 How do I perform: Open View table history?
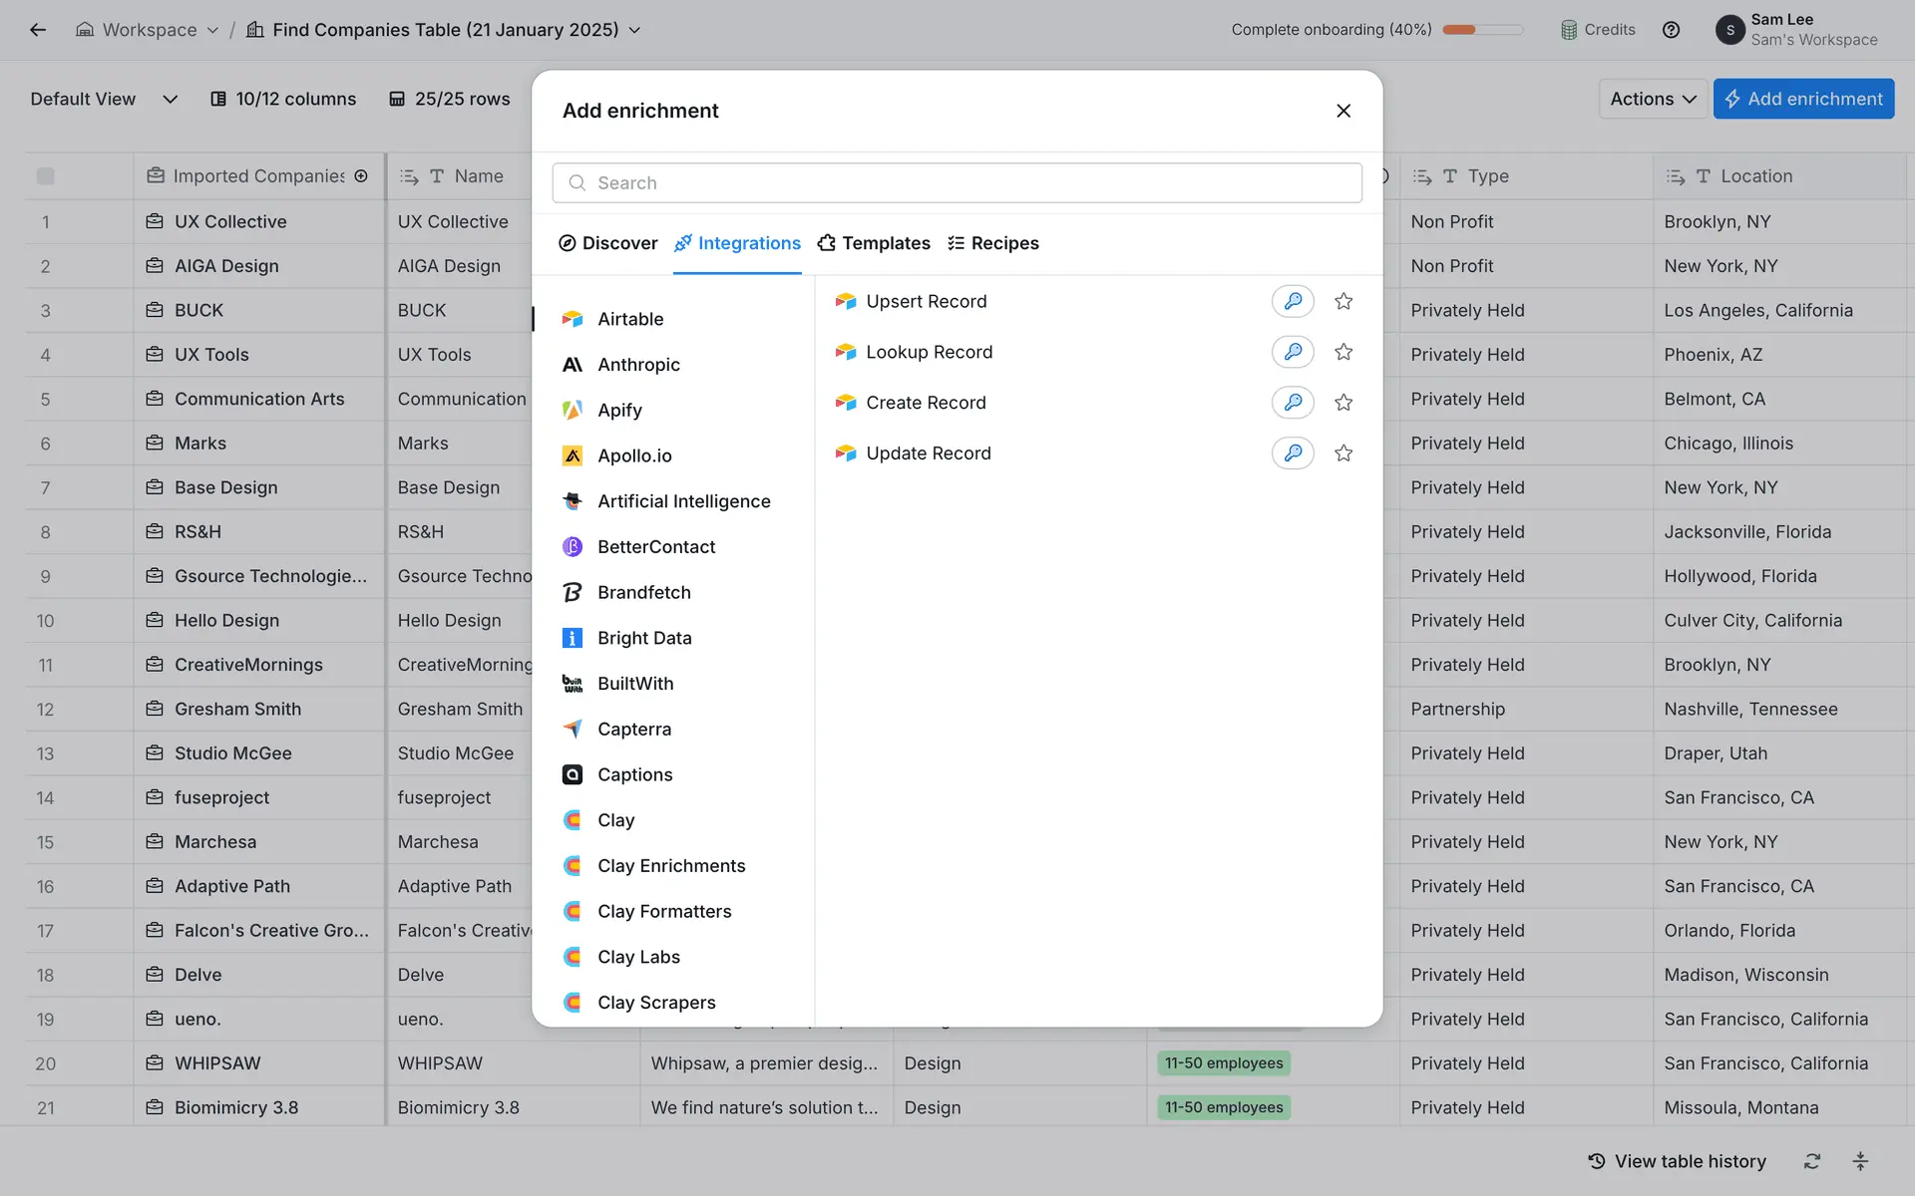click(1678, 1161)
